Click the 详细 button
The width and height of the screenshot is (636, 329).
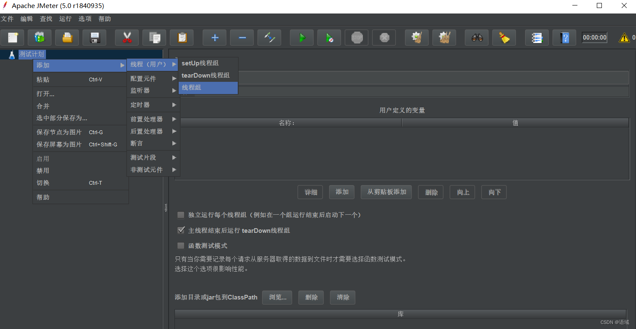pyautogui.click(x=311, y=192)
